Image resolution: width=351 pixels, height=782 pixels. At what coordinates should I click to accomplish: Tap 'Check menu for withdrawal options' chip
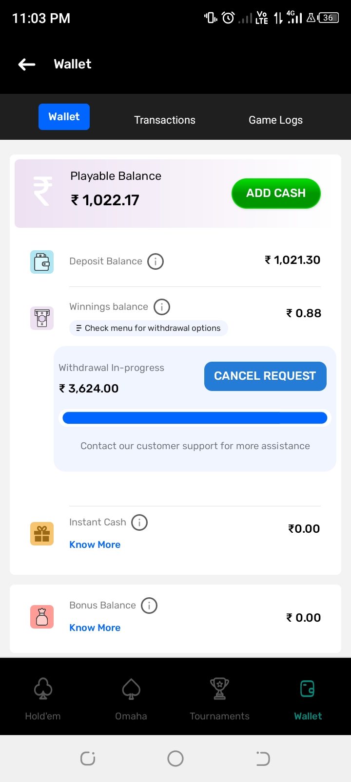coord(149,328)
